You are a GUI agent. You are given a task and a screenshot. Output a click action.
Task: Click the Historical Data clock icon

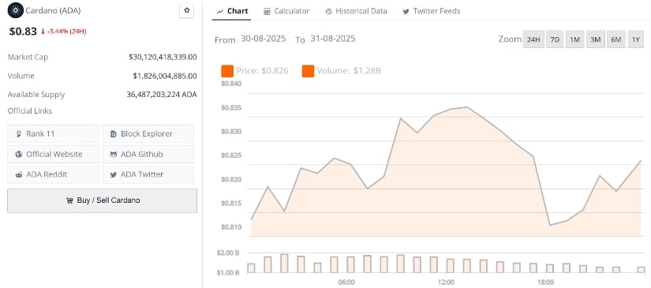pyautogui.click(x=328, y=12)
